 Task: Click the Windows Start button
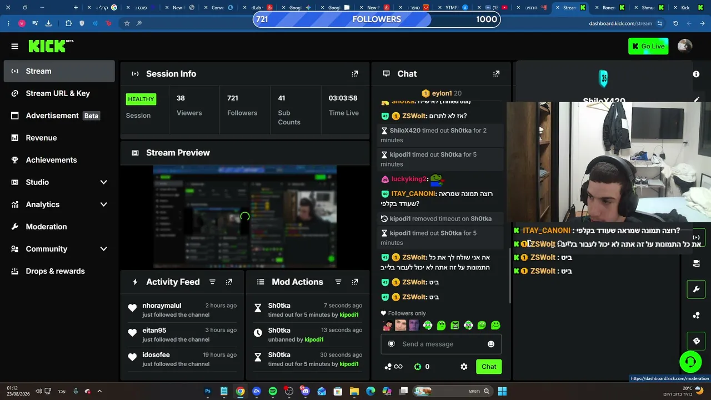coord(502,391)
